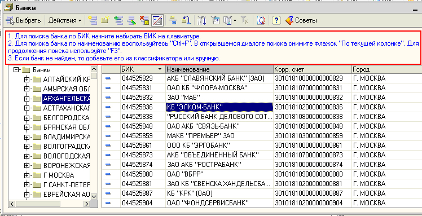Click Банки root folder label
The height and width of the screenshot is (216, 422).
pyautogui.click(x=41, y=70)
